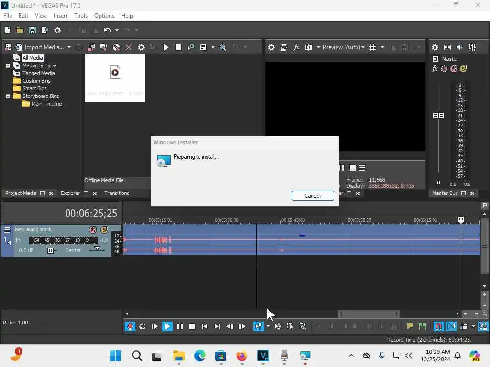Collapse Storyboard Bins node

click(x=8, y=96)
